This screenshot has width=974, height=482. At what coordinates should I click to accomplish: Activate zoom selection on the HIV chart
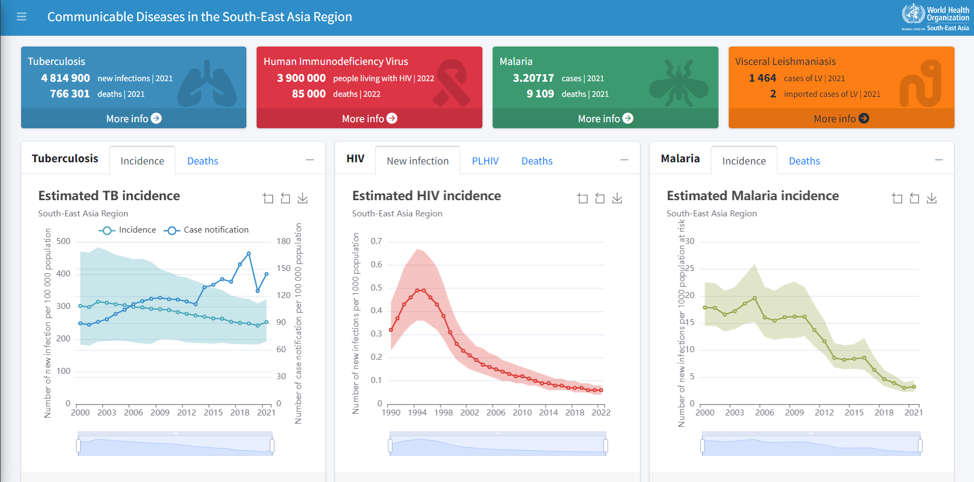click(x=583, y=198)
